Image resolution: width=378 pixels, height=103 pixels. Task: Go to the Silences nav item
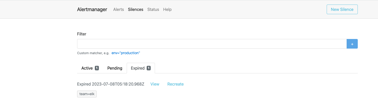point(136,9)
